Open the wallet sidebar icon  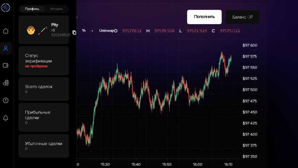click(x=6, y=65)
